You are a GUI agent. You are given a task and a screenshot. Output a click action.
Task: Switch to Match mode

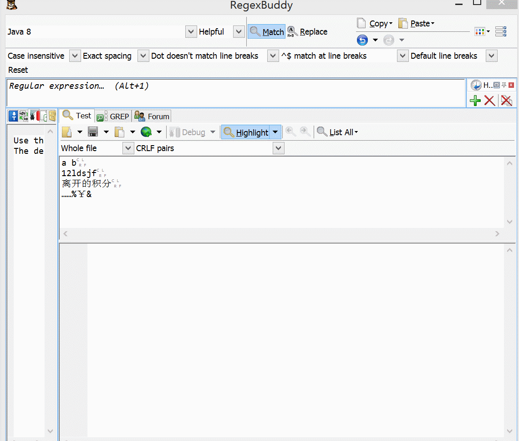coord(266,32)
